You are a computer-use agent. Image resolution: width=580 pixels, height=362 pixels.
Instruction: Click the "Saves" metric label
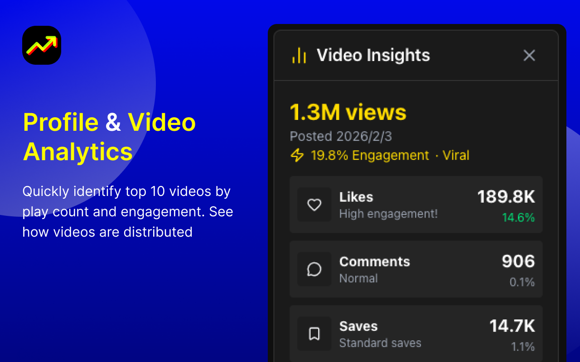pos(358,326)
